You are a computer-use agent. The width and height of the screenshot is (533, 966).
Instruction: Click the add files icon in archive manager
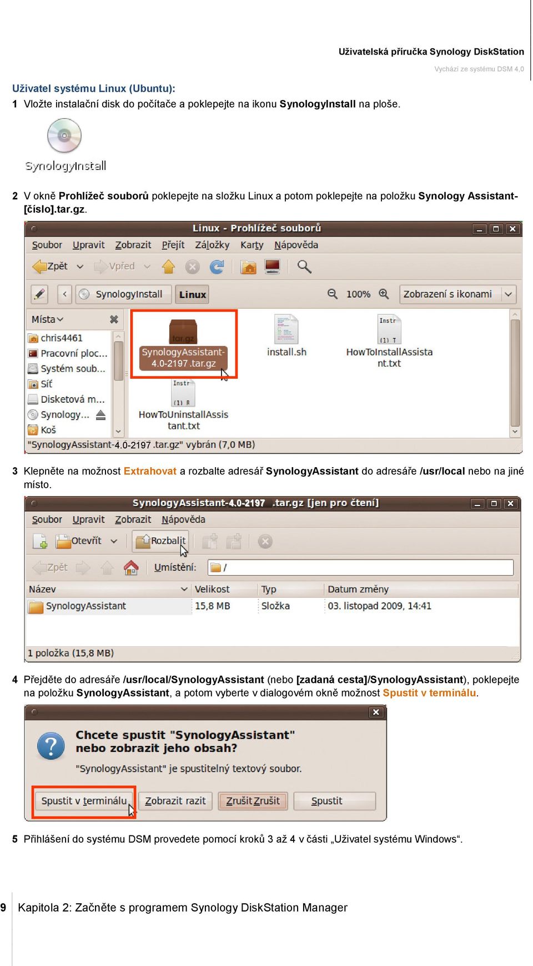(210, 542)
